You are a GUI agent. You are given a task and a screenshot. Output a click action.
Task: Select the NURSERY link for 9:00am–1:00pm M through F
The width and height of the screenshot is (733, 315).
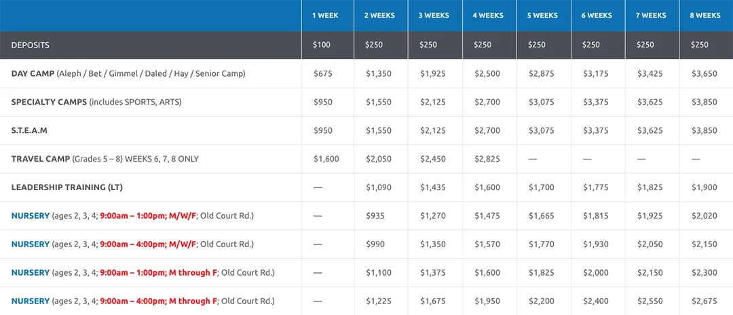coord(31,273)
